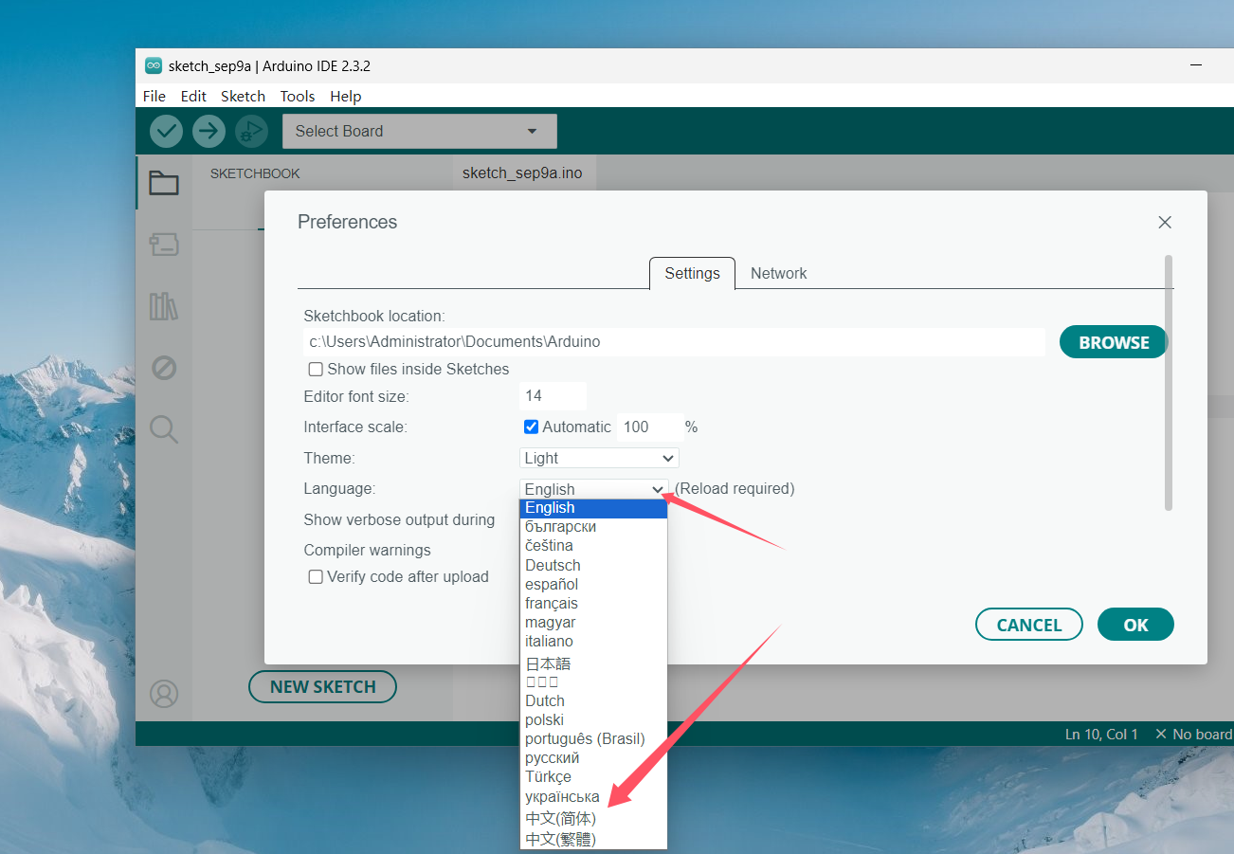This screenshot has width=1234, height=854.
Task: Click the account profile sidebar icon
Action: (164, 694)
